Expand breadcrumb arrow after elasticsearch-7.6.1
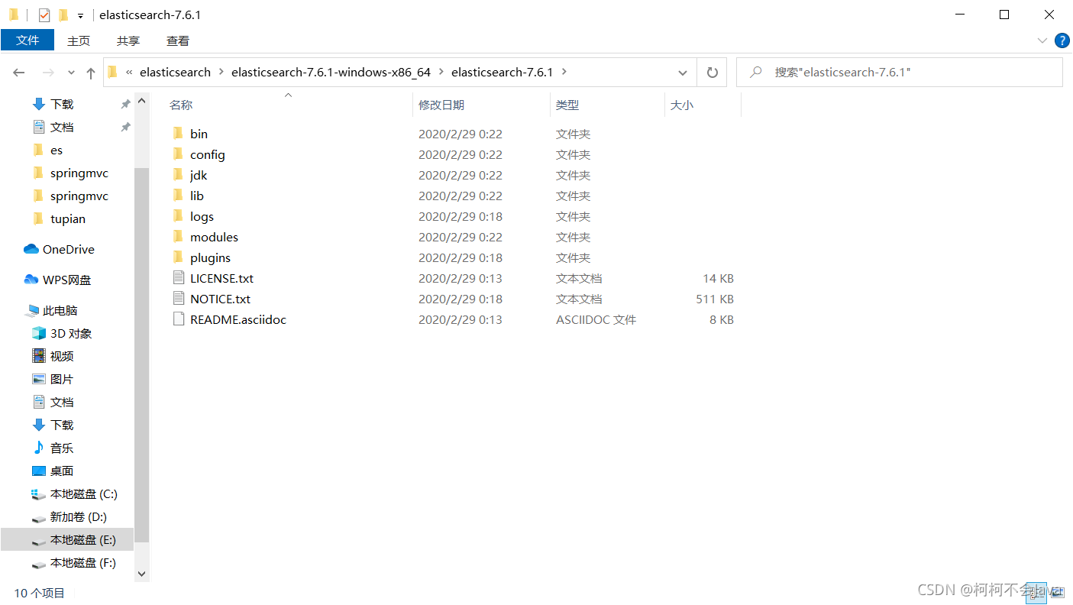This screenshot has width=1073, height=605. click(x=564, y=73)
